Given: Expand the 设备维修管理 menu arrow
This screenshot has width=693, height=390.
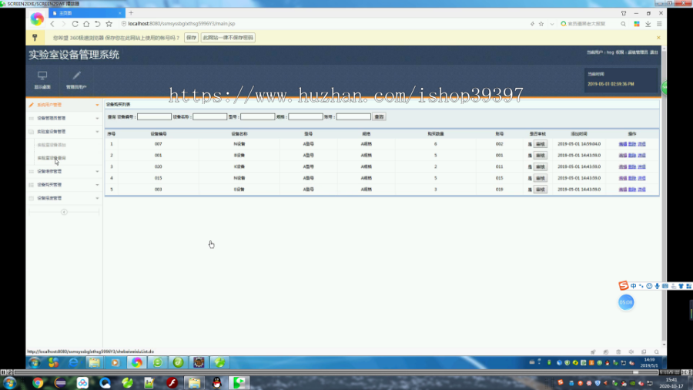Looking at the screenshot, I should (x=97, y=172).
